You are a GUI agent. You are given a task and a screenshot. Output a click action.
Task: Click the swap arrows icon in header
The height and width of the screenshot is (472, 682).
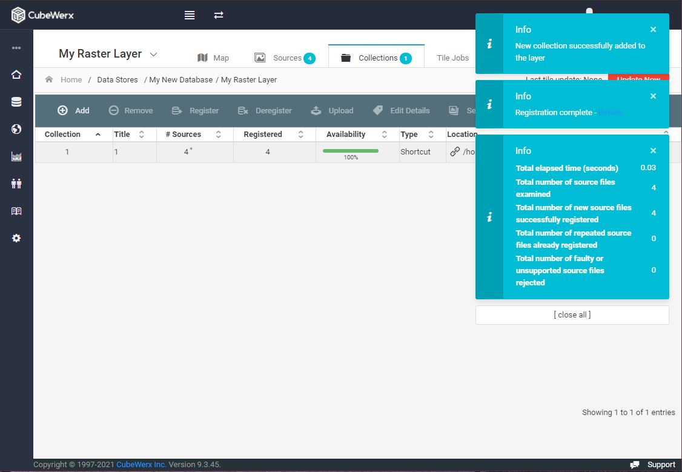coord(218,15)
